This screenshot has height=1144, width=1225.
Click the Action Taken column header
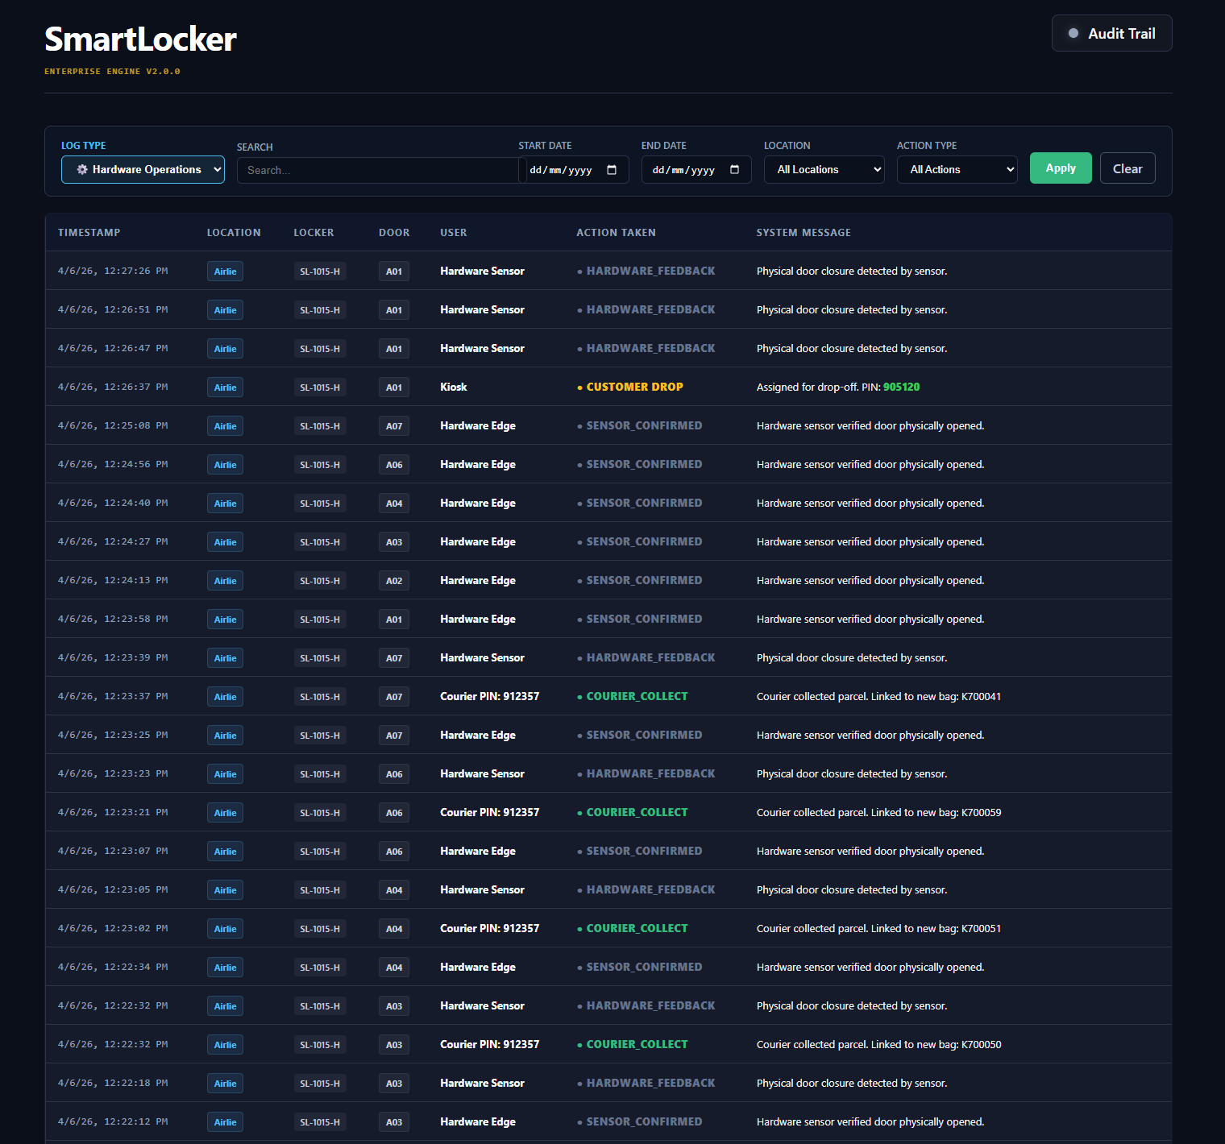tap(616, 233)
